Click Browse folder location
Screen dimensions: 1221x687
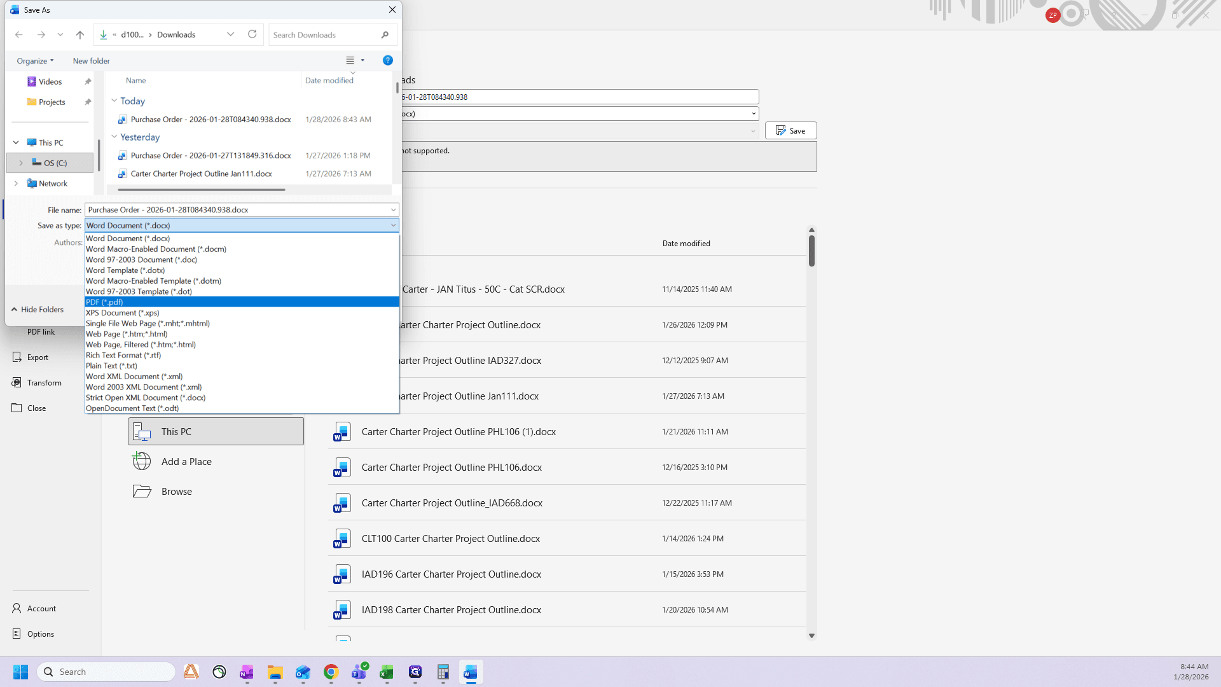(x=216, y=491)
